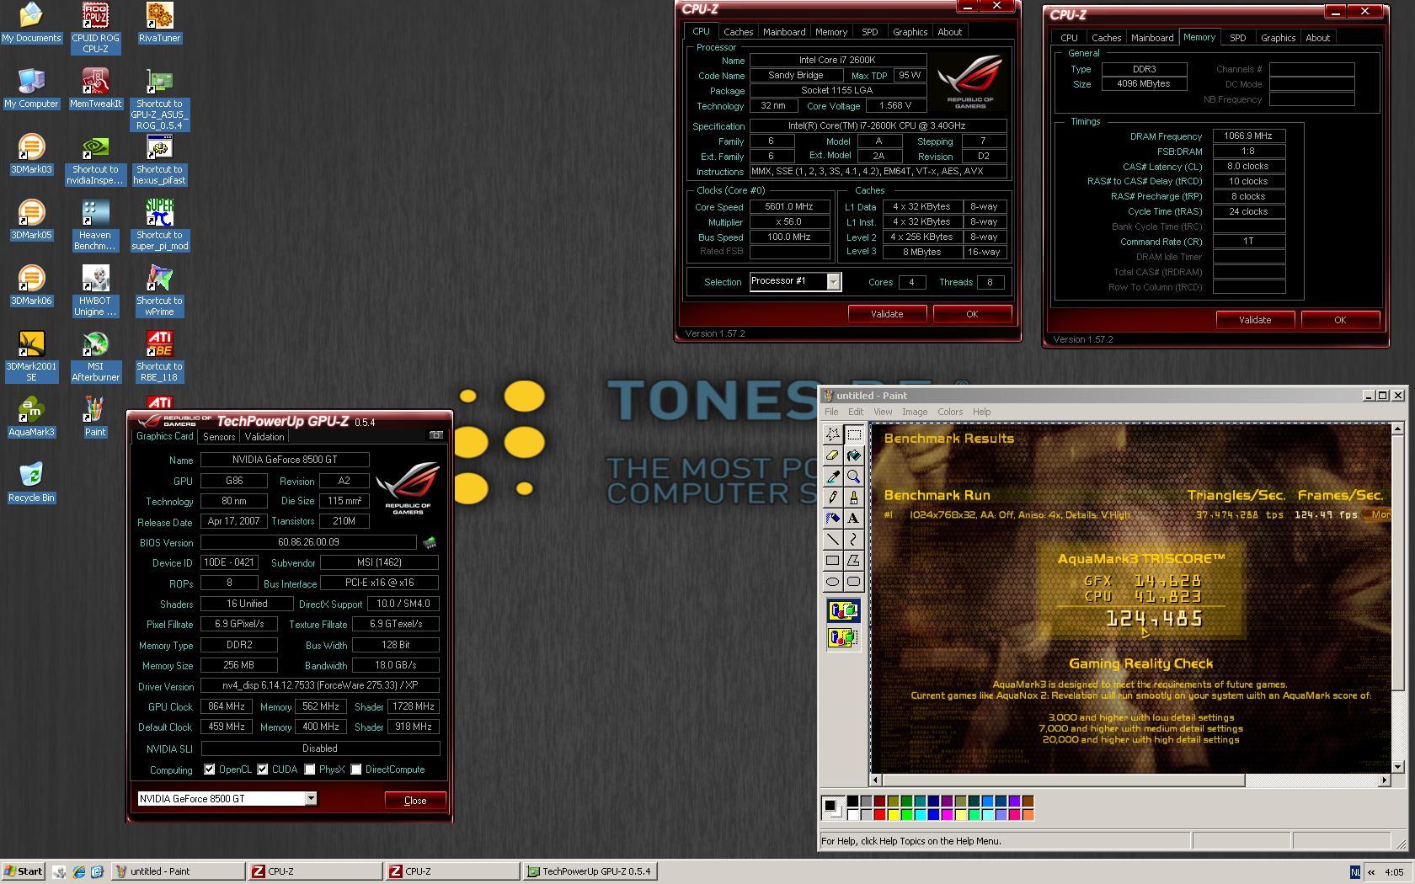Click Validate in the CPU tab CPU-Z window
The image size is (1415, 884).
click(887, 314)
